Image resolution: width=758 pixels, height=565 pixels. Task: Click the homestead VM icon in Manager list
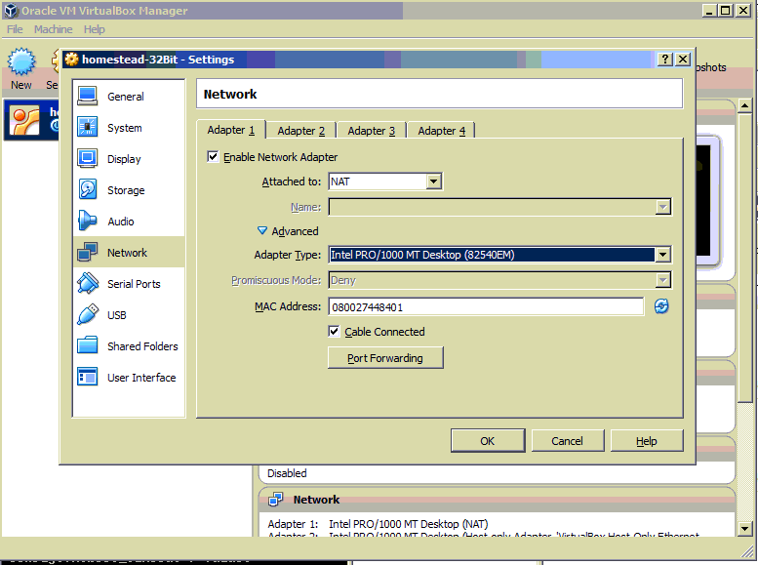[25, 120]
